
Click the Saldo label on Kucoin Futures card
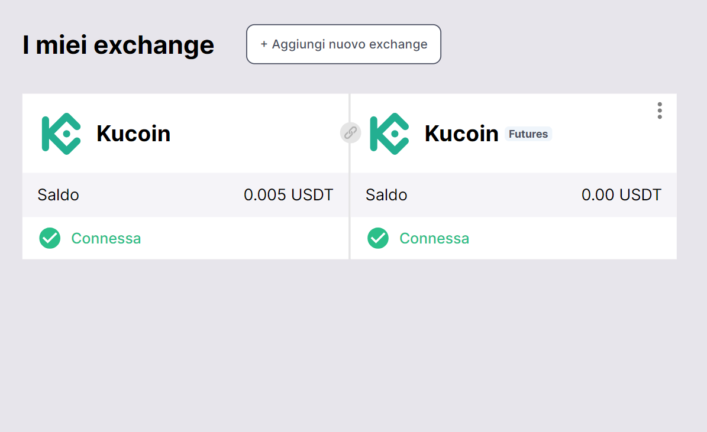pos(386,194)
